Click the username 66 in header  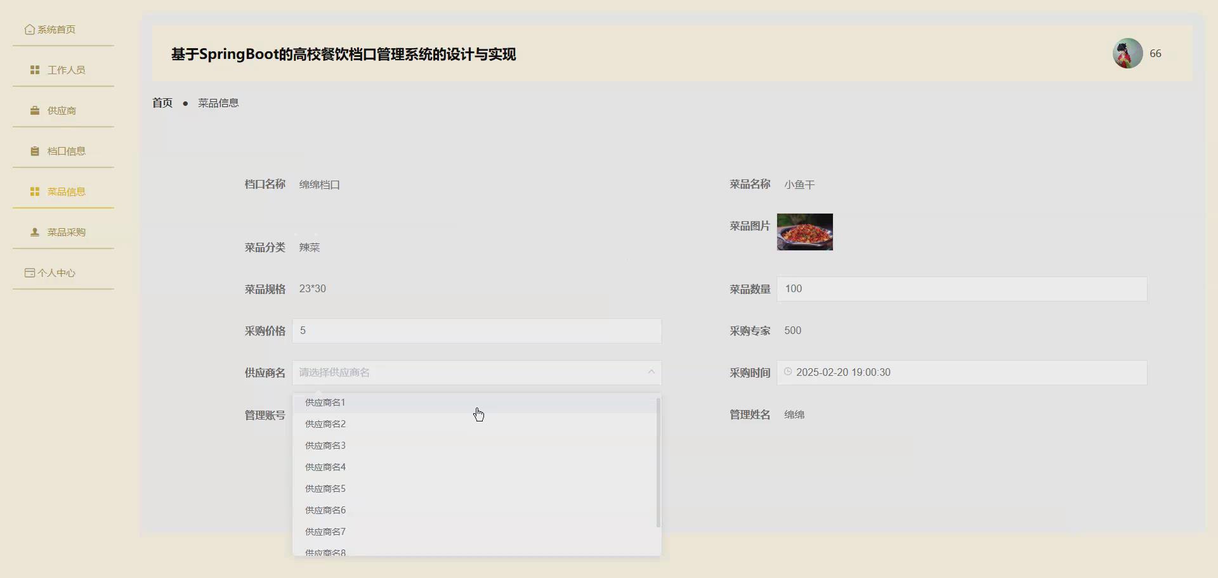(x=1156, y=54)
